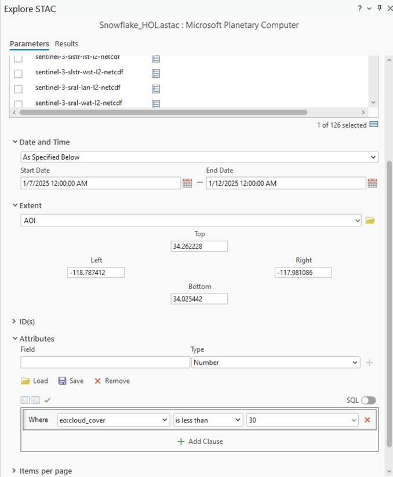
Task: Click the group clauses icon
Action: coord(35,400)
